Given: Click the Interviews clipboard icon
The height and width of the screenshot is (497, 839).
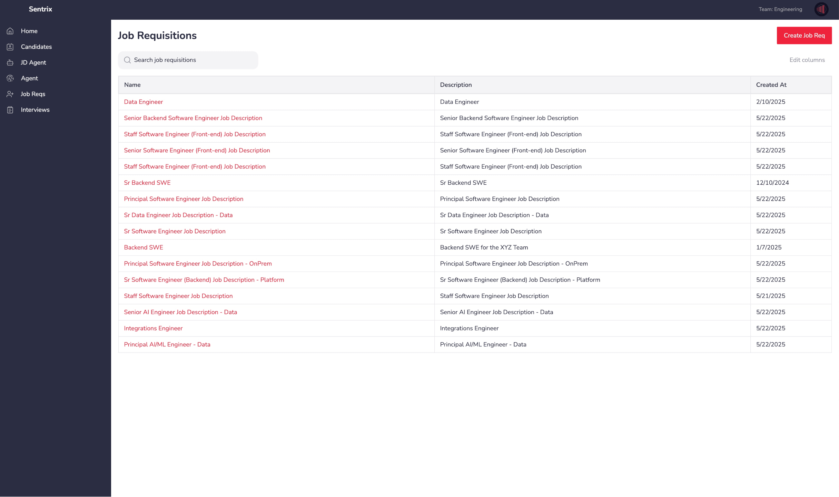Looking at the screenshot, I should [x=10, y=110].
